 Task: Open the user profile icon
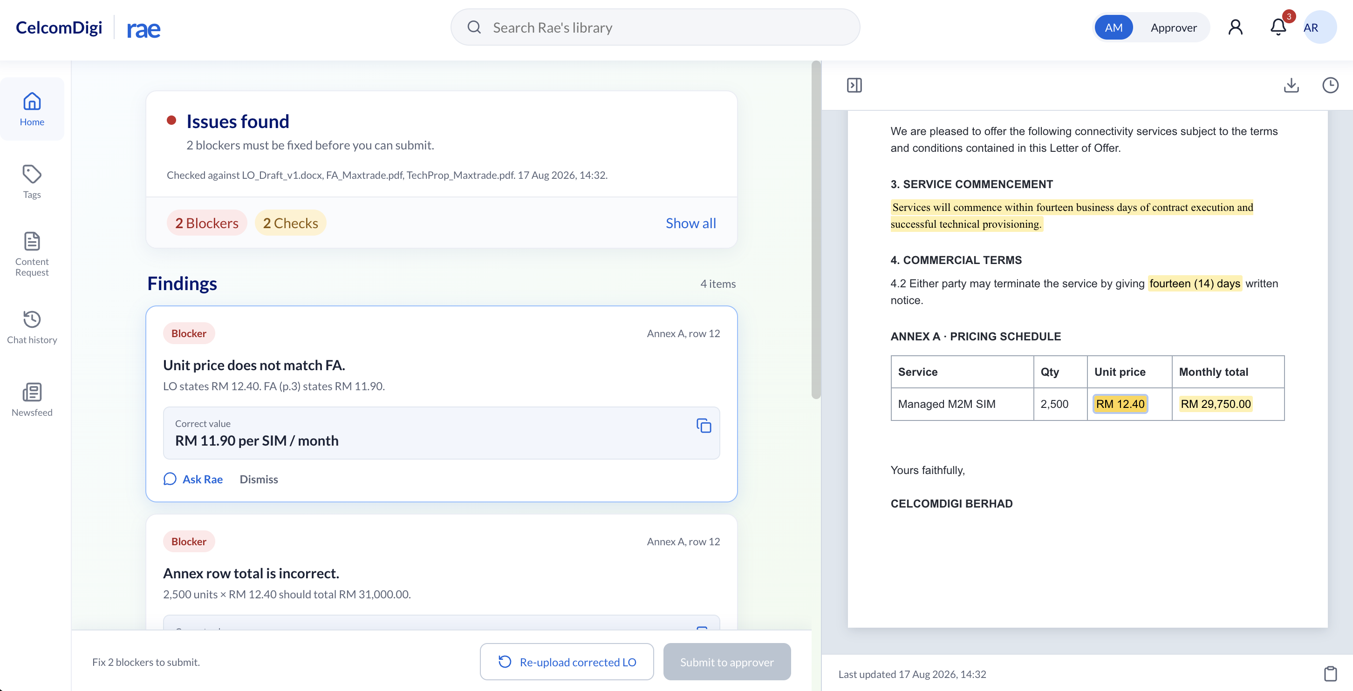(x=1235, y=27)
